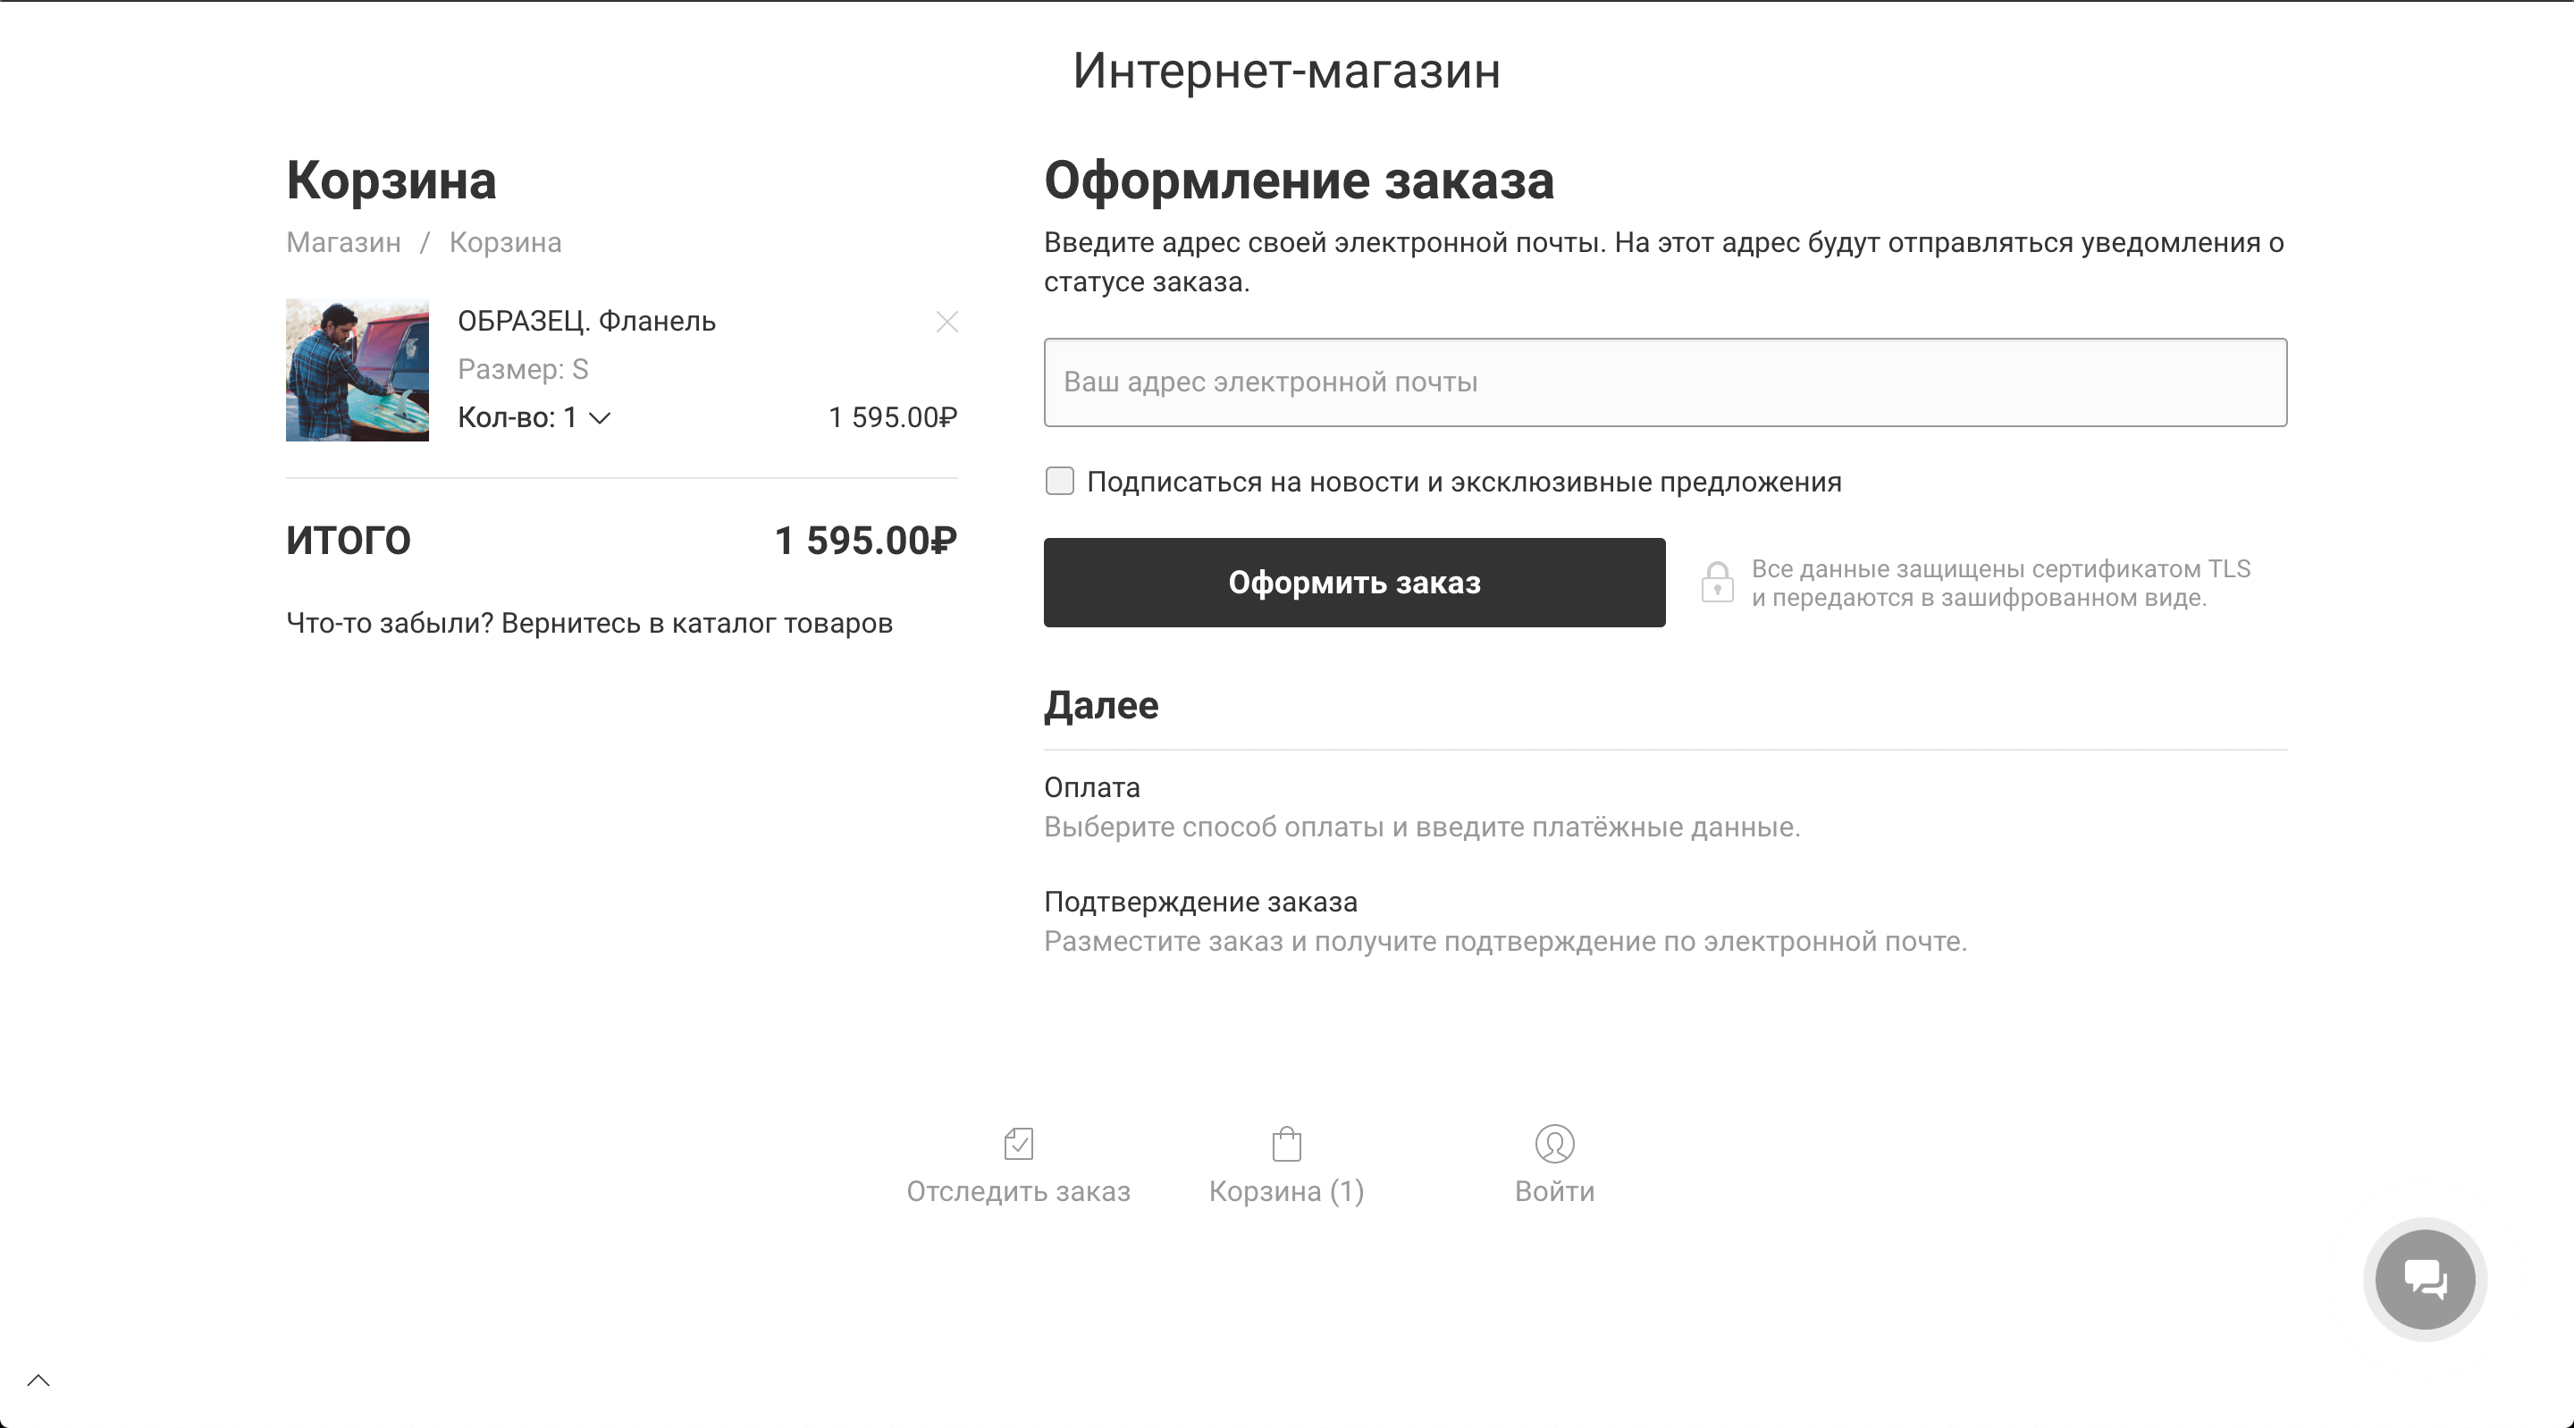The height and width of the screenshot is (1428, 2574).
Task: Click the track order checklist icon
Action: pyautogui.click(x=1018, y=1143)
